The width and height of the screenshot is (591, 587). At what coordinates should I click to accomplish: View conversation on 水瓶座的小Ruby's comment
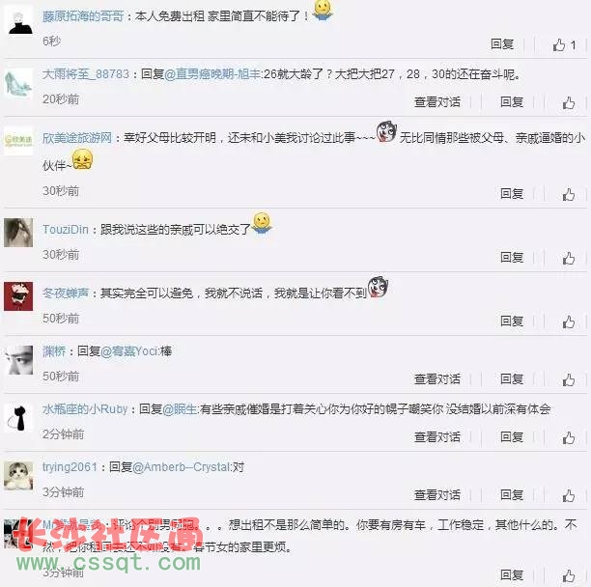click(437, 437)
